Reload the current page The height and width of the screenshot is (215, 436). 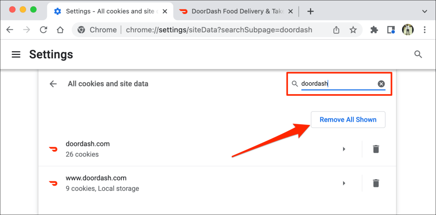(43, 30)
